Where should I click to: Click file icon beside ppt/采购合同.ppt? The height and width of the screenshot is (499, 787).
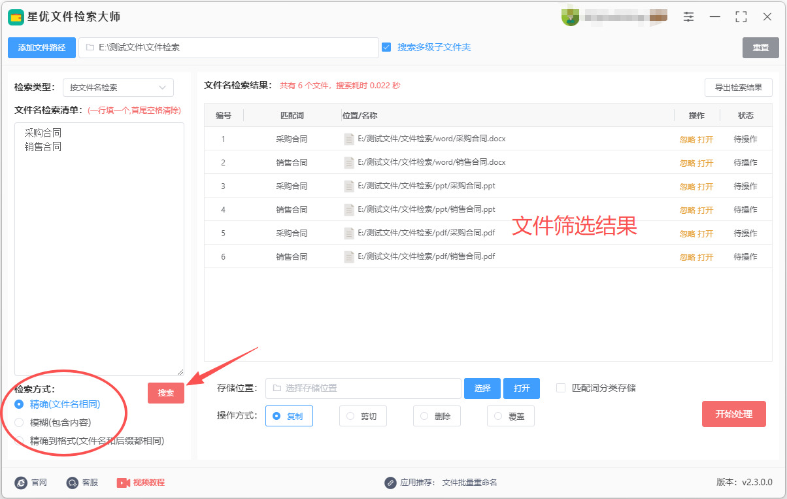[x=349, y=186]
